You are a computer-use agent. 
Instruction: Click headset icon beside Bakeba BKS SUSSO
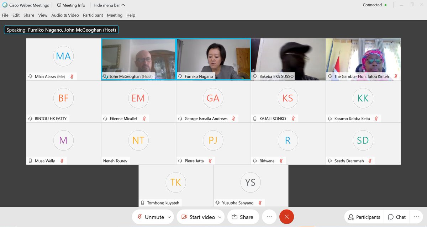point(255,76)
